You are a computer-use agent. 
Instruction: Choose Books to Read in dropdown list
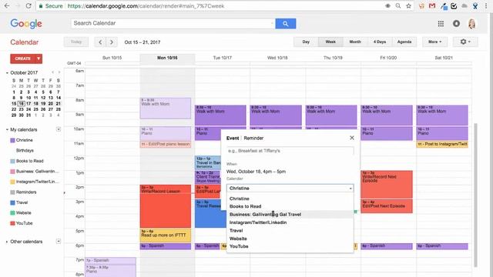click(x=290, y=206)
